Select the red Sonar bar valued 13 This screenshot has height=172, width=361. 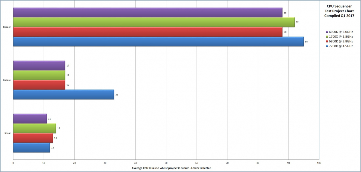point(33,138)
